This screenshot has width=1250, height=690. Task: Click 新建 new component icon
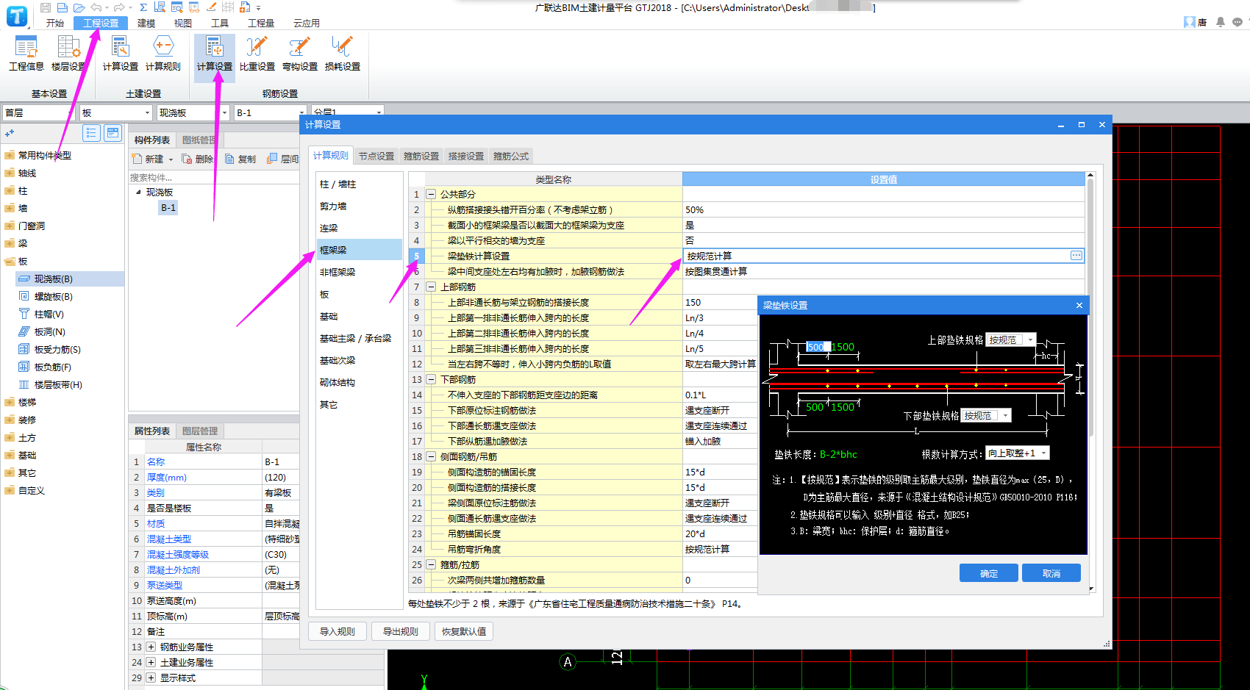[x=148, y=159]
